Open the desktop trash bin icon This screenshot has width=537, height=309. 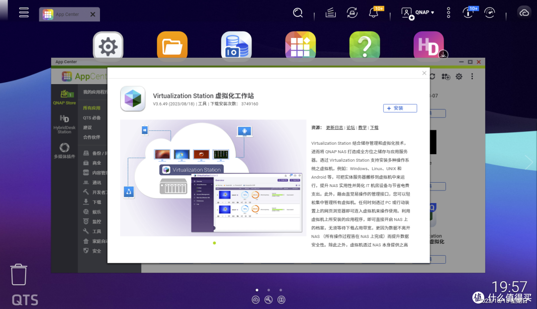(x=18, y=274)
